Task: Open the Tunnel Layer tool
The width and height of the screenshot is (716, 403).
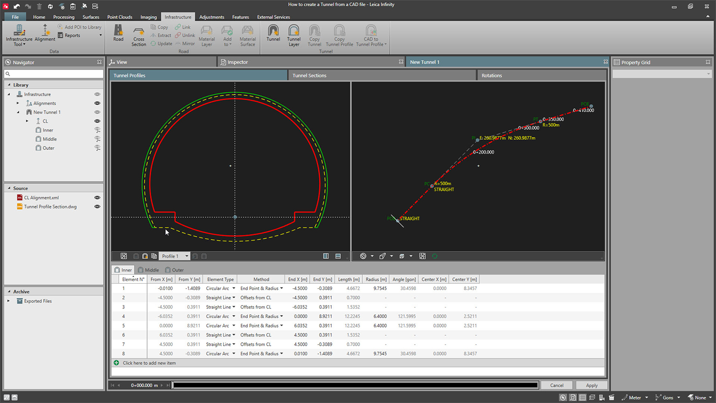Action: click(x=294, y=34)
